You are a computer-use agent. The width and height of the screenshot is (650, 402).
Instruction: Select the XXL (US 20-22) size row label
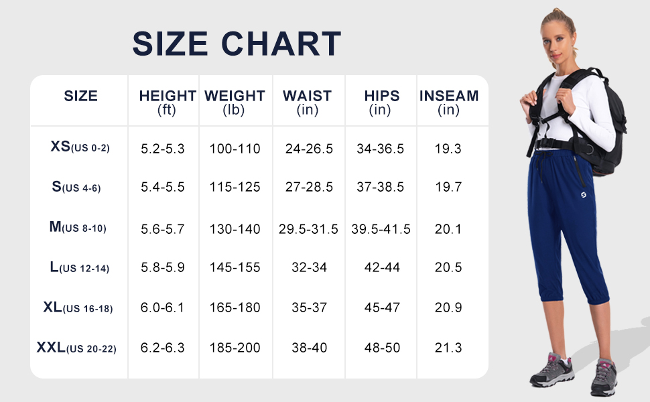(76, 348)
